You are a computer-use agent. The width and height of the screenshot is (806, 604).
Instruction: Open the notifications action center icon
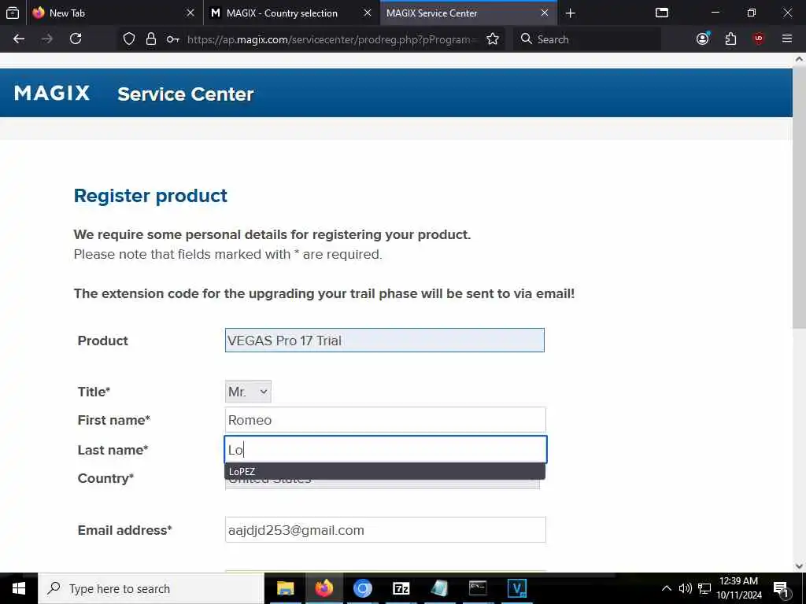point(781,589)
